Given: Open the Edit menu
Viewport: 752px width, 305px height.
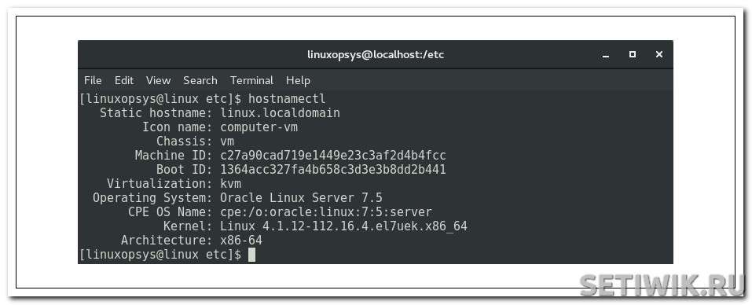Looking at the screenshot, I should click(x=123, y=80).
